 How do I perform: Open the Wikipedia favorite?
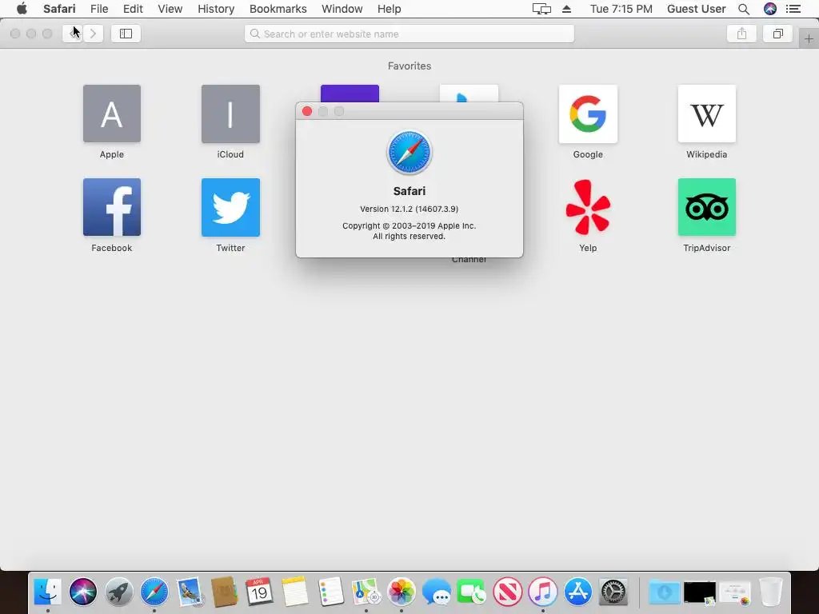(707, 114)
